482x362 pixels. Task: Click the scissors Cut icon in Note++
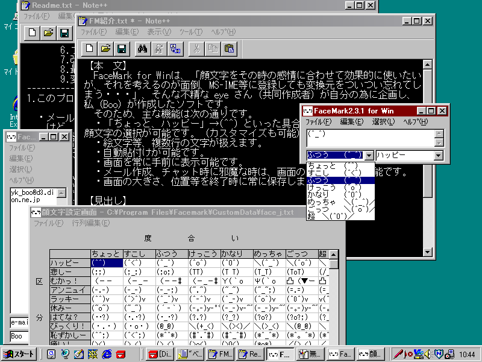[197, 49]
